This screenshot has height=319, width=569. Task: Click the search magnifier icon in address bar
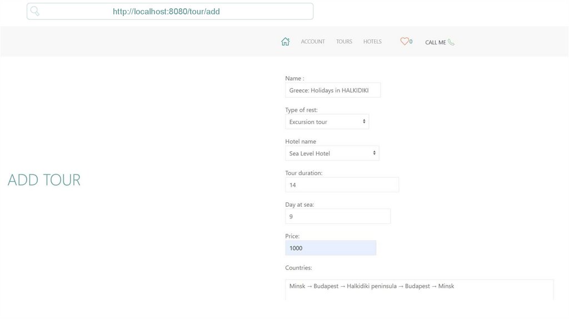click(35, 11)
